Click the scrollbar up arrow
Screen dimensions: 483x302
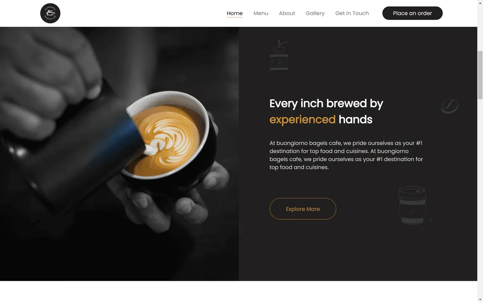coord(480,3)
